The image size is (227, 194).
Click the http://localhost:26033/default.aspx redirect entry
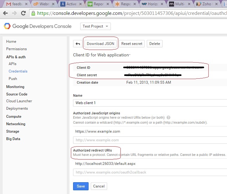point(105,164)
